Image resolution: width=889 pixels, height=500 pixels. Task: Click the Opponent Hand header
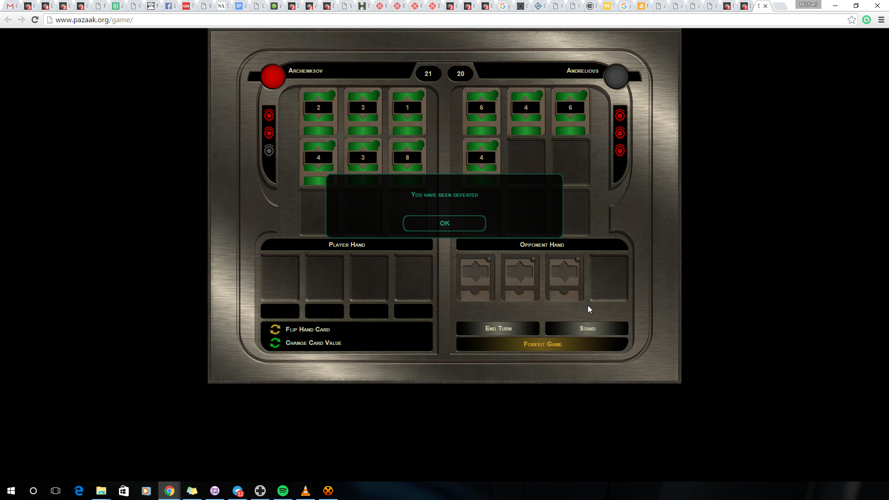pos(542,245)
